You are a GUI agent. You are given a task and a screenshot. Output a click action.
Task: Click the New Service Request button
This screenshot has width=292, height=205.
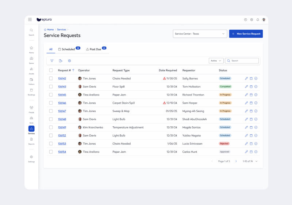(246, 34)
